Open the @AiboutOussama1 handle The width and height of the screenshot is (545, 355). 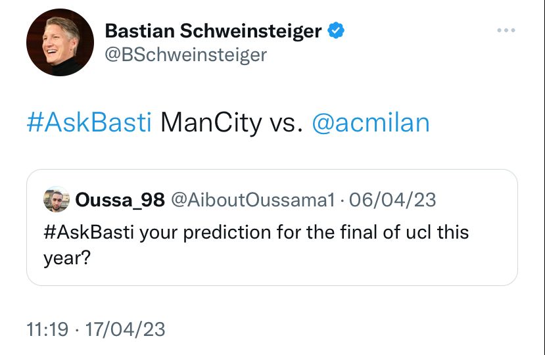253,200
